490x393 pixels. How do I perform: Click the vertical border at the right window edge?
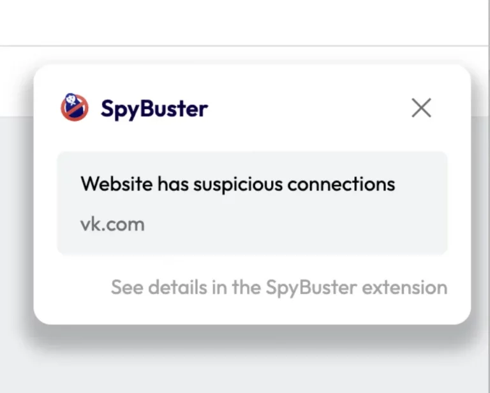click(489, 196)
